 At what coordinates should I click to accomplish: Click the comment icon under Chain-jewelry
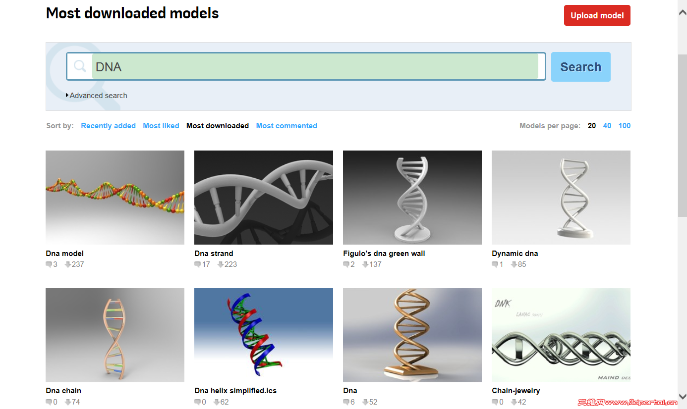tap(495, 402)
